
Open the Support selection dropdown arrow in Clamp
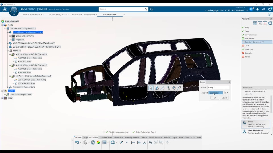click(228, 93)
